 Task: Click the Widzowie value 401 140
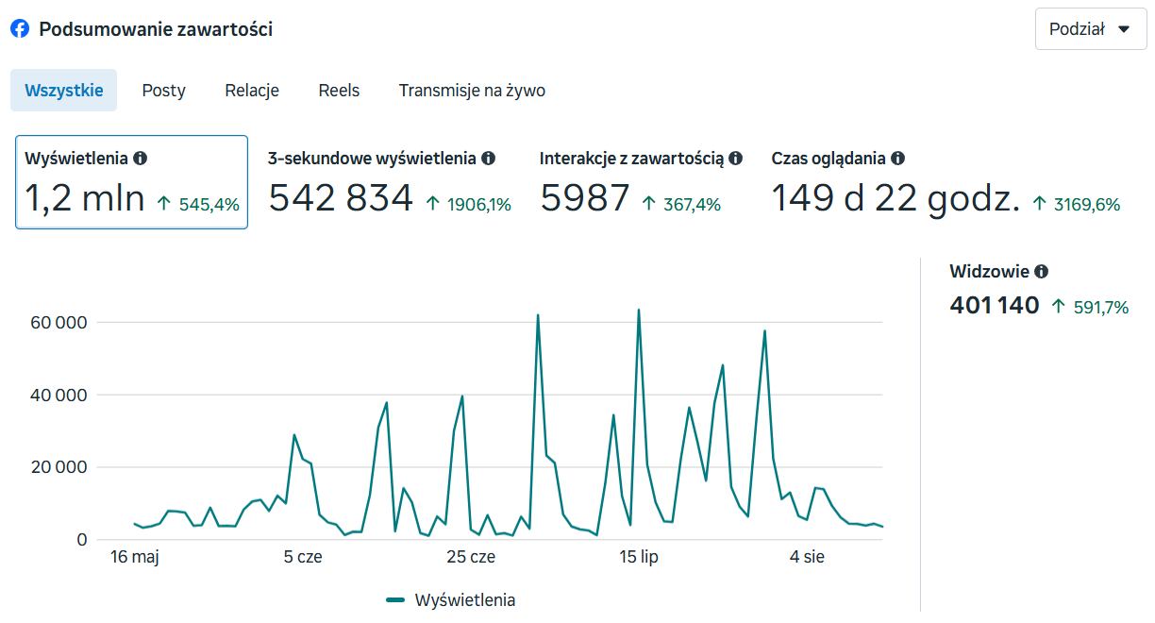(995, 306)
